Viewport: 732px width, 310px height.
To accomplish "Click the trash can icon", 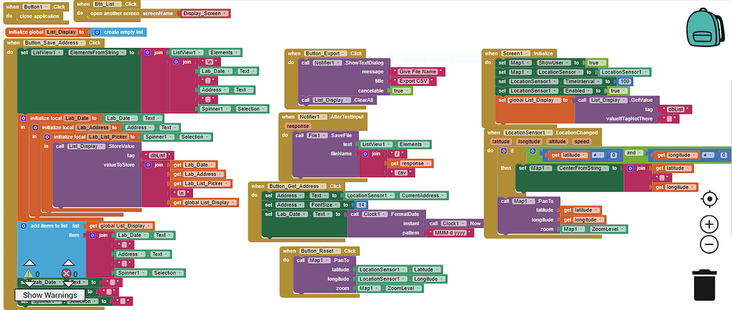I will pos(705,285).
